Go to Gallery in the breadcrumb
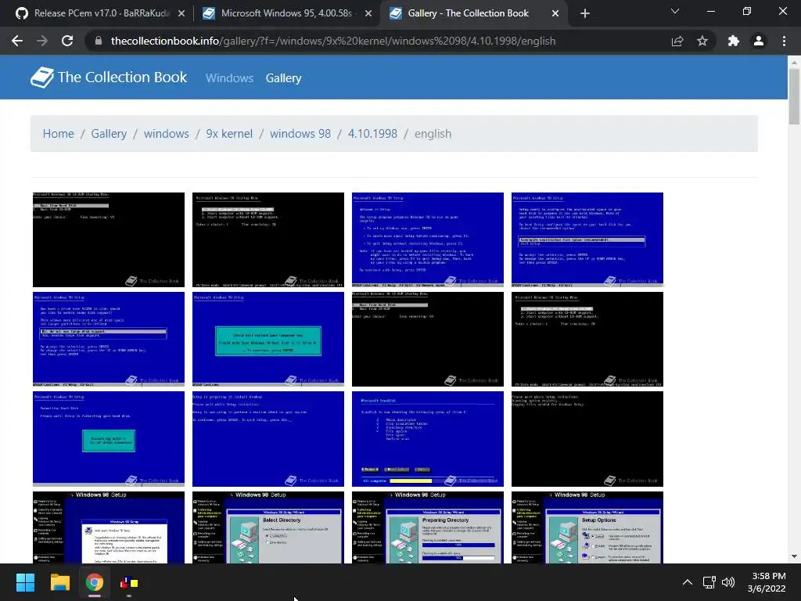801x601 pixels. pos(109,134)
